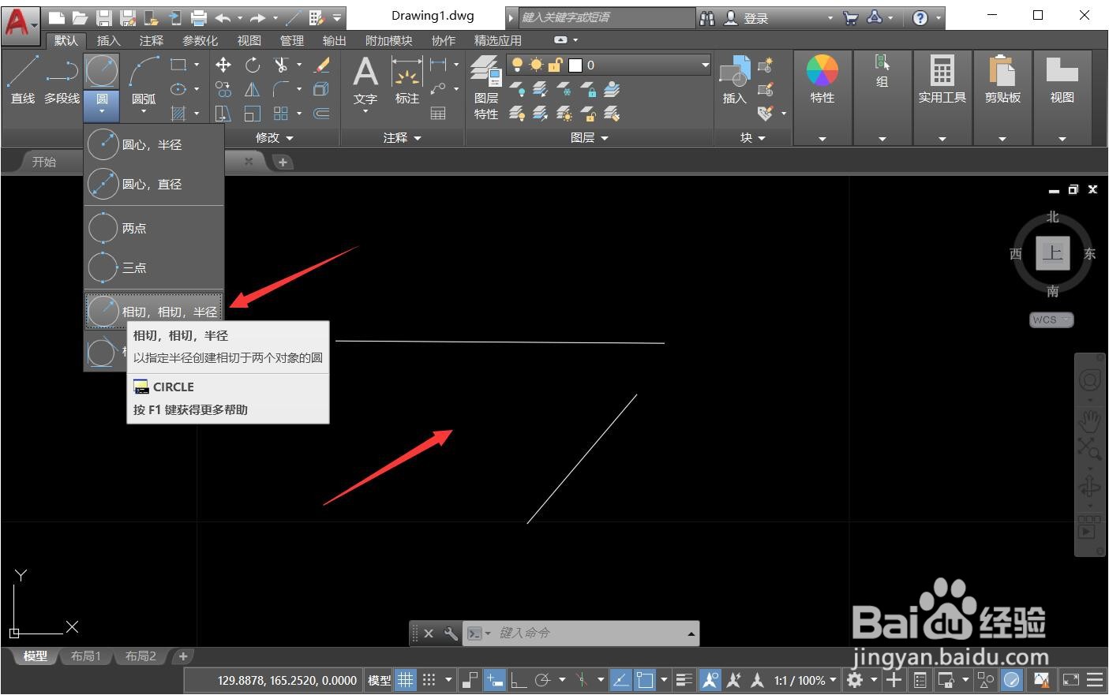Toggle ortho mode in status bar
The height and width of the screenshot is (695, 1109).
519,680
